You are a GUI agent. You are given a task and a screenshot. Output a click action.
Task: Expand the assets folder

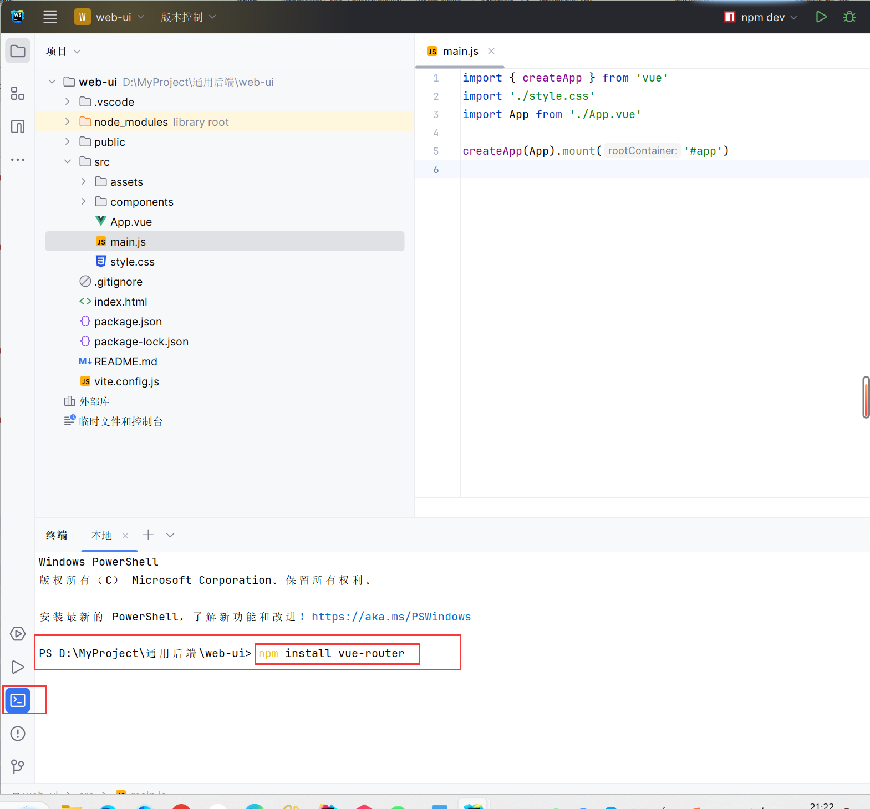[83, 182]
